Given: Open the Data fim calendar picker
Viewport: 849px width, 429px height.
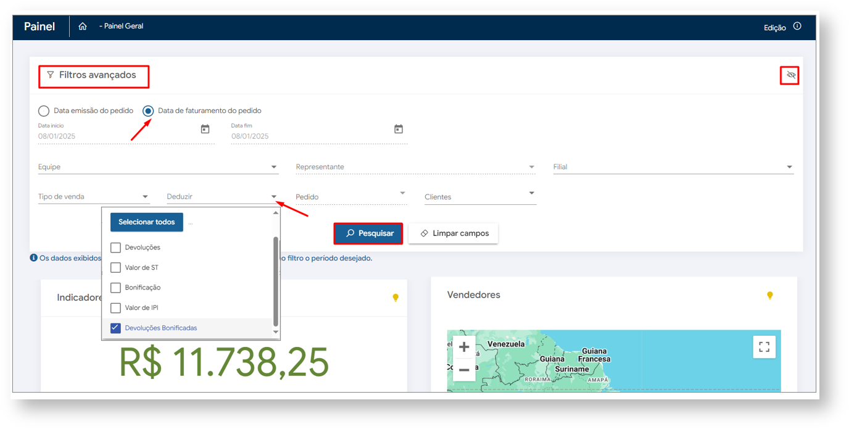Looking at the screenshot, I should point(399,129).
